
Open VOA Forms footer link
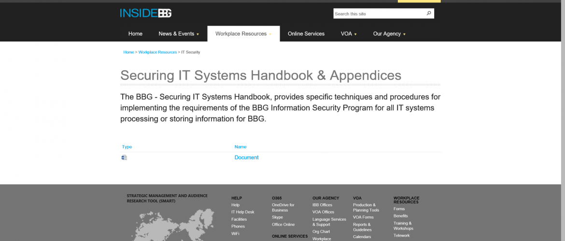pyautogui.click(x=363, y=217)
